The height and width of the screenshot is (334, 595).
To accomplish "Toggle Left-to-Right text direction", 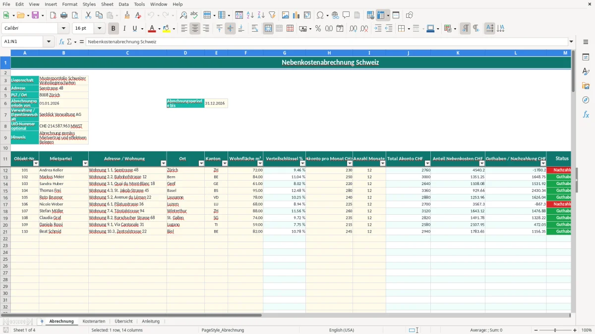I will click(x=465, y=29).
